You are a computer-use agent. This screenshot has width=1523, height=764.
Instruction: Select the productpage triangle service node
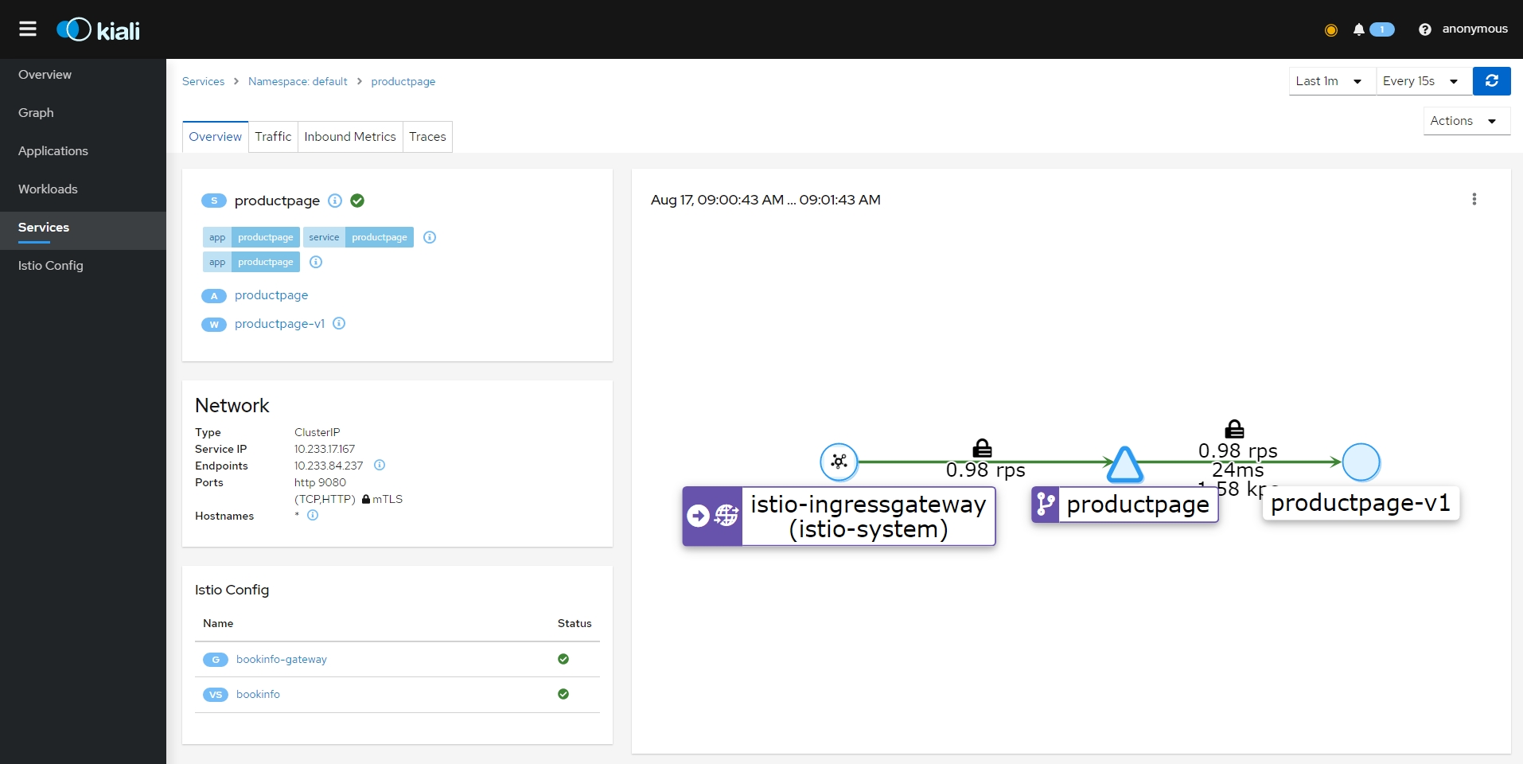1124,465
